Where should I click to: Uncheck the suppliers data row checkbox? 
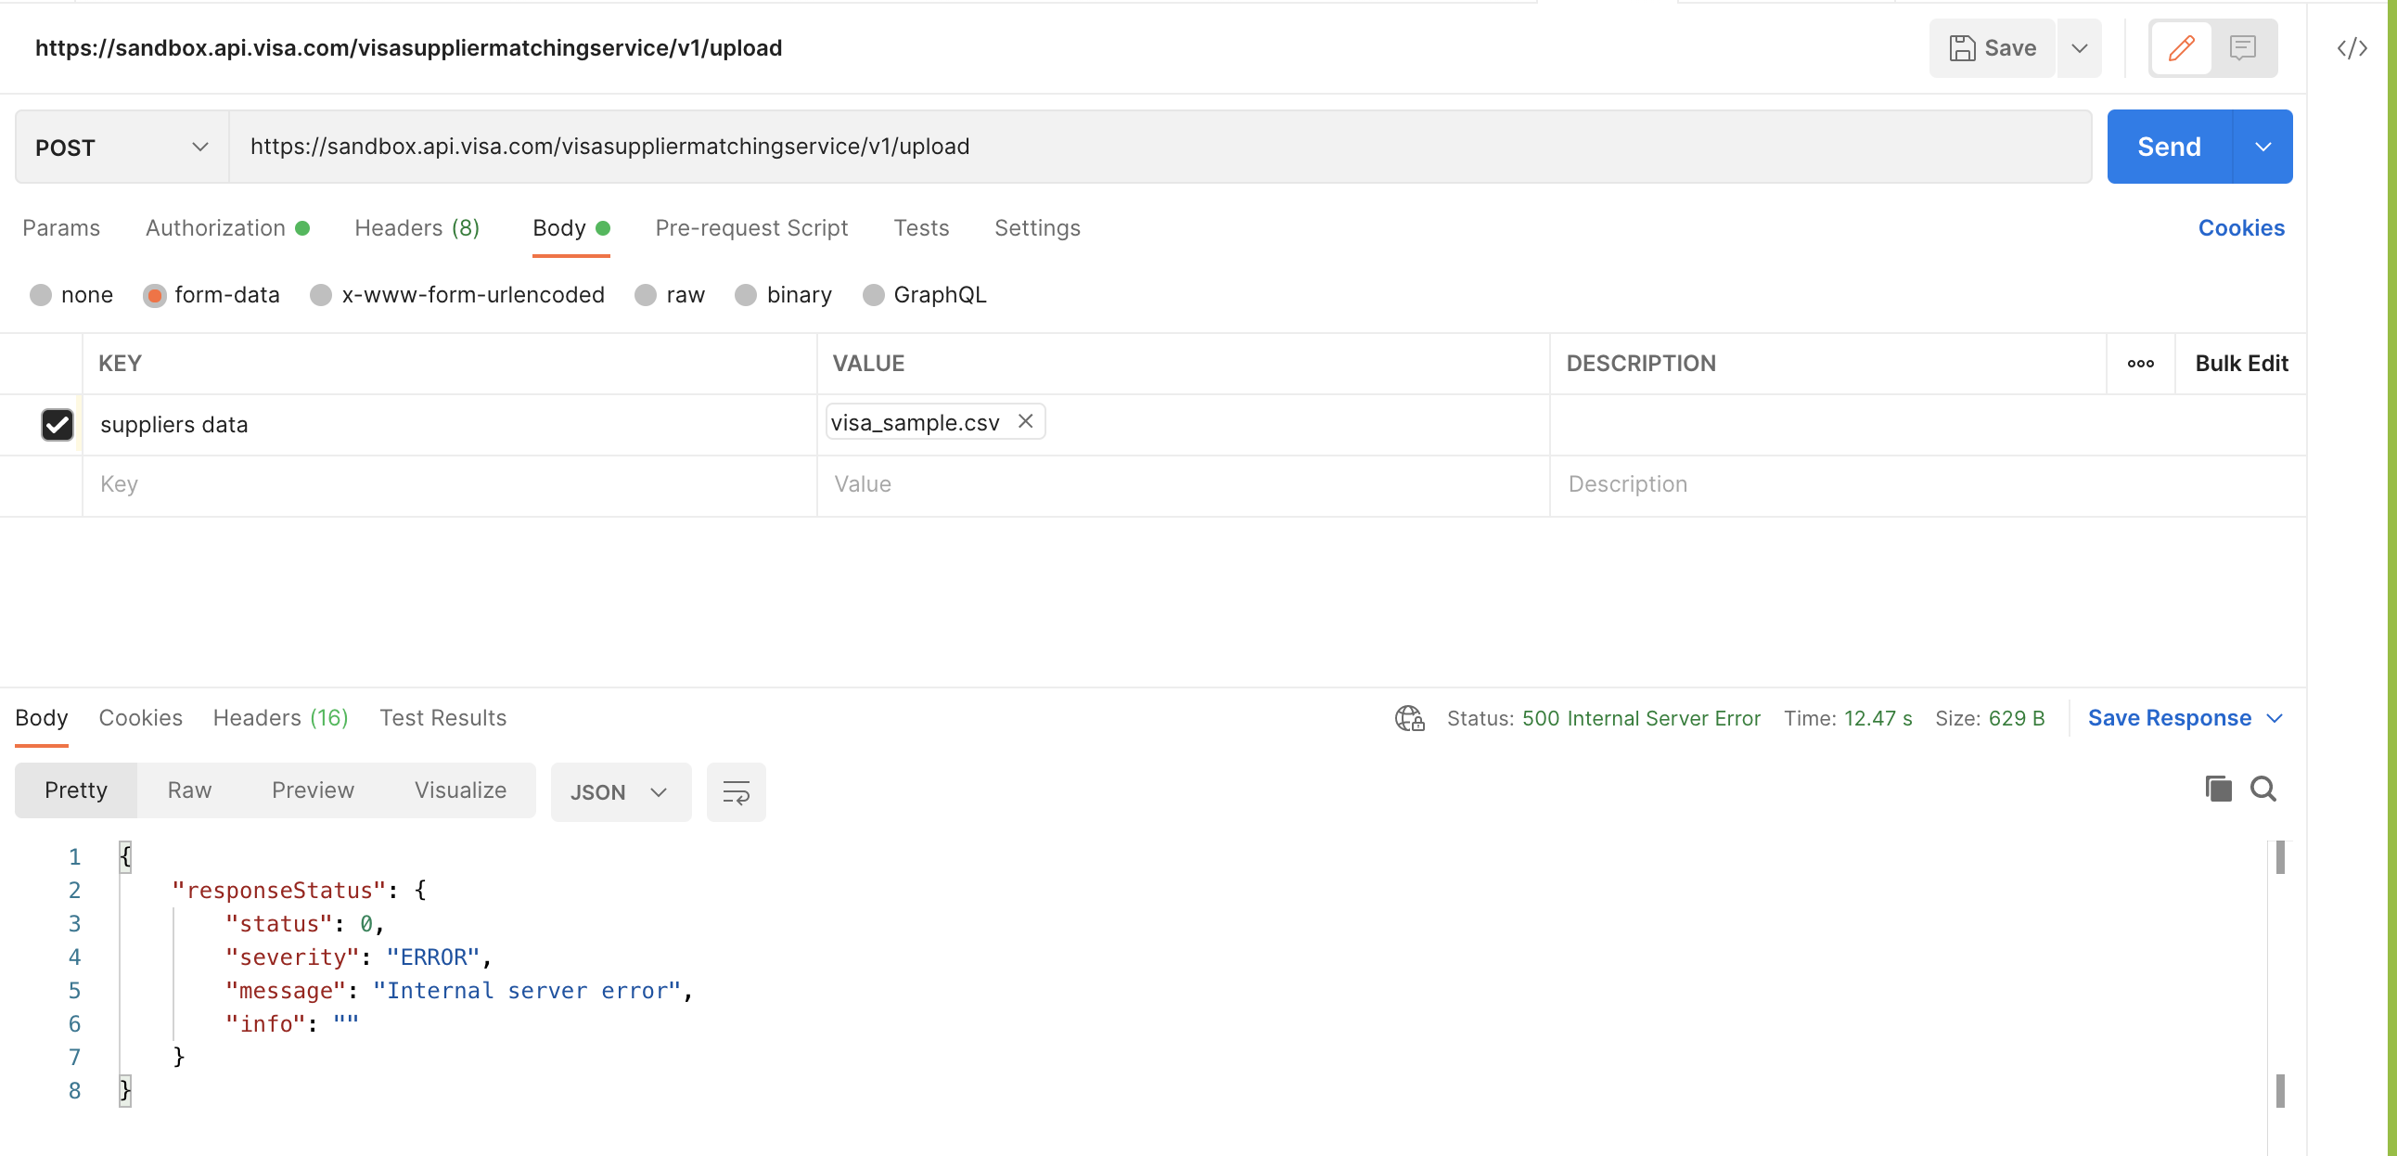tap(58, 424)
